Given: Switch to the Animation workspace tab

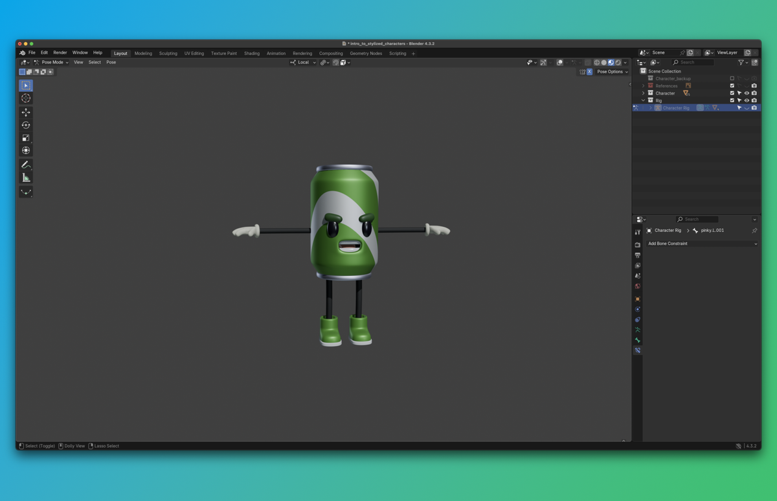Looking at the screenshot, I should (x=276, y=53).
